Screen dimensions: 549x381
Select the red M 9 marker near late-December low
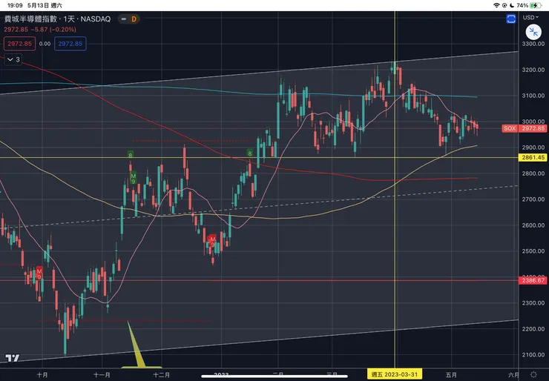(x=212, y=242)
